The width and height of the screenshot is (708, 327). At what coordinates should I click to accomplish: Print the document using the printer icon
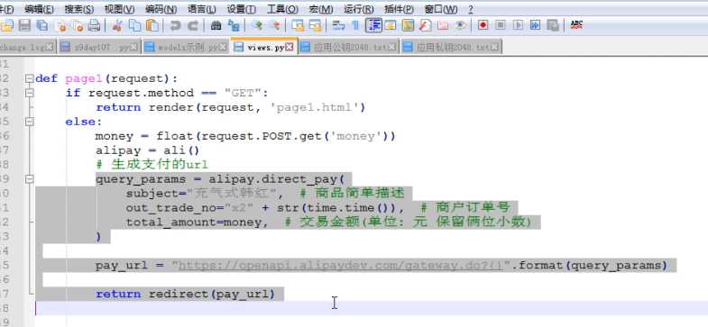94,26
